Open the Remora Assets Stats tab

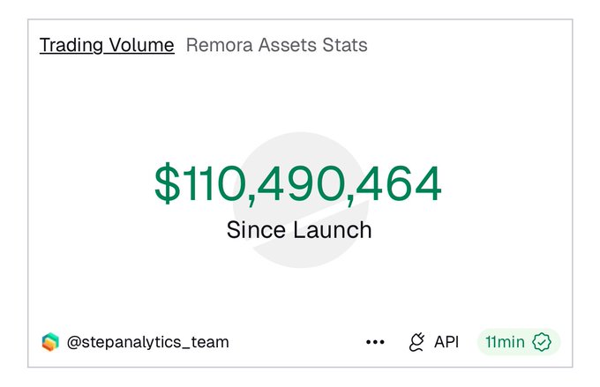coord(276,45)
